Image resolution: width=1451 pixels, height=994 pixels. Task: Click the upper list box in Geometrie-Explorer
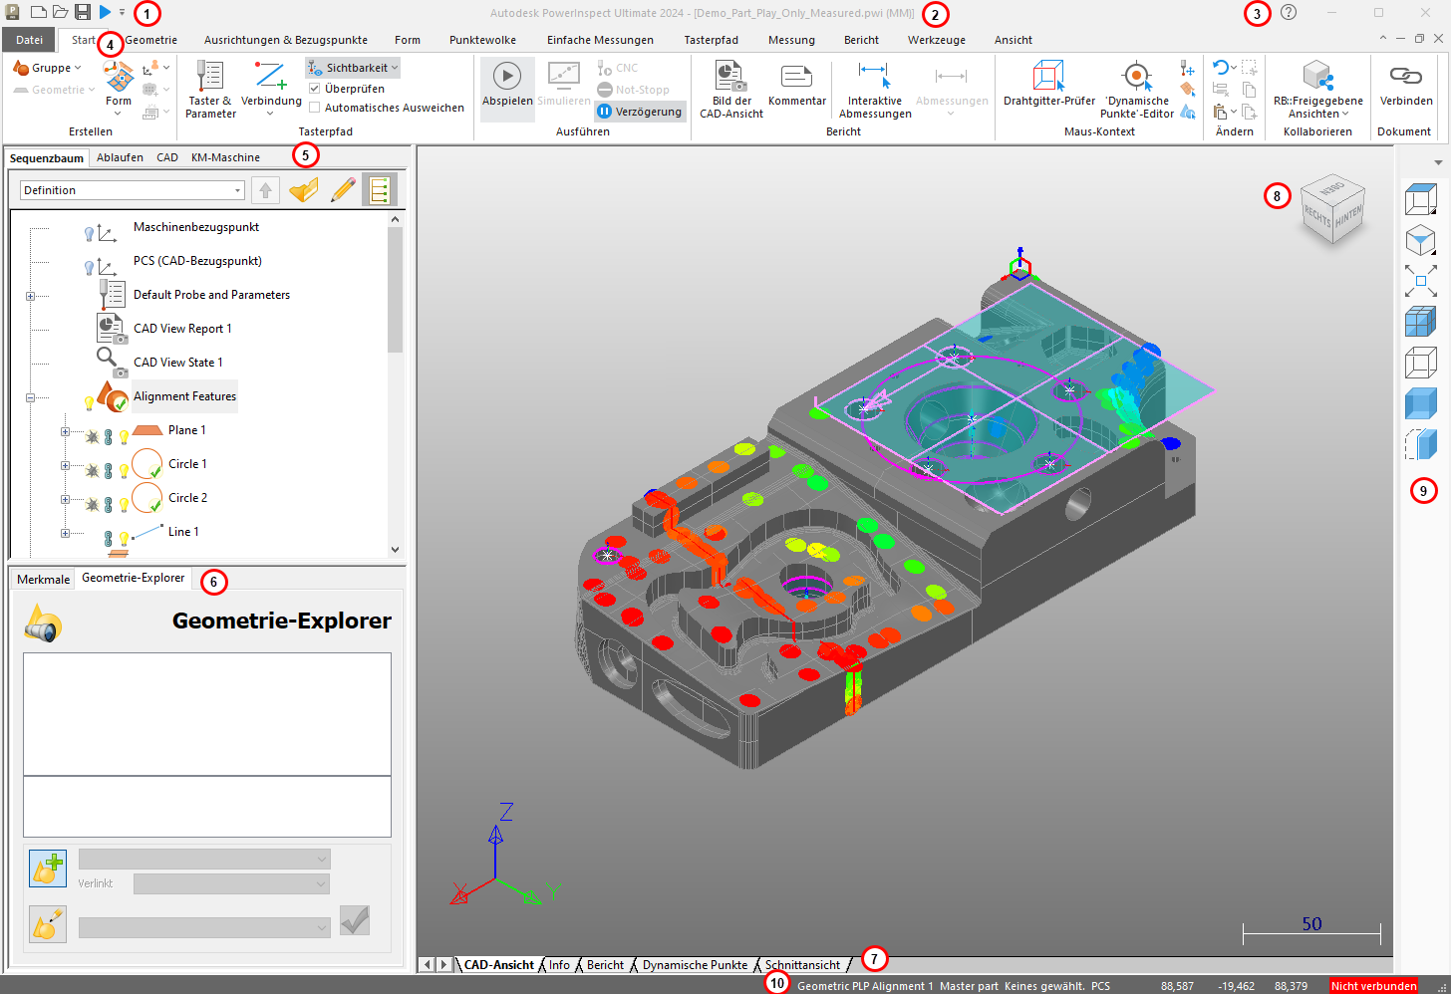point(207,714)
